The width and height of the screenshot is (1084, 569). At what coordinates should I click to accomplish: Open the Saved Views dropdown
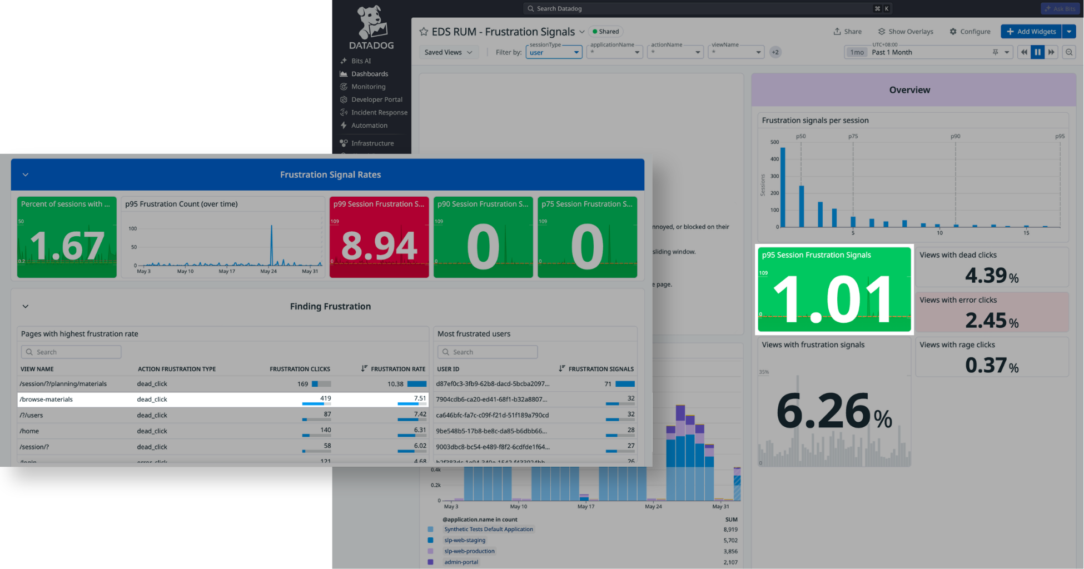pos(448,52)
